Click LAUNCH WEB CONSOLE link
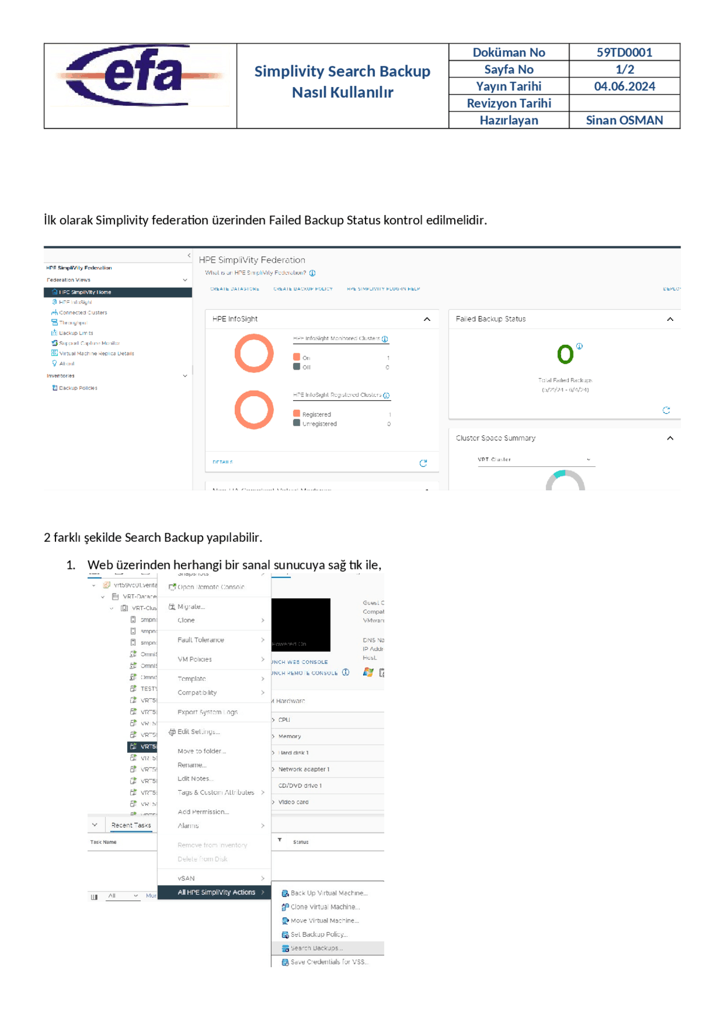The width and height of the screenshot is (724, 1025). tap(300, 662)
